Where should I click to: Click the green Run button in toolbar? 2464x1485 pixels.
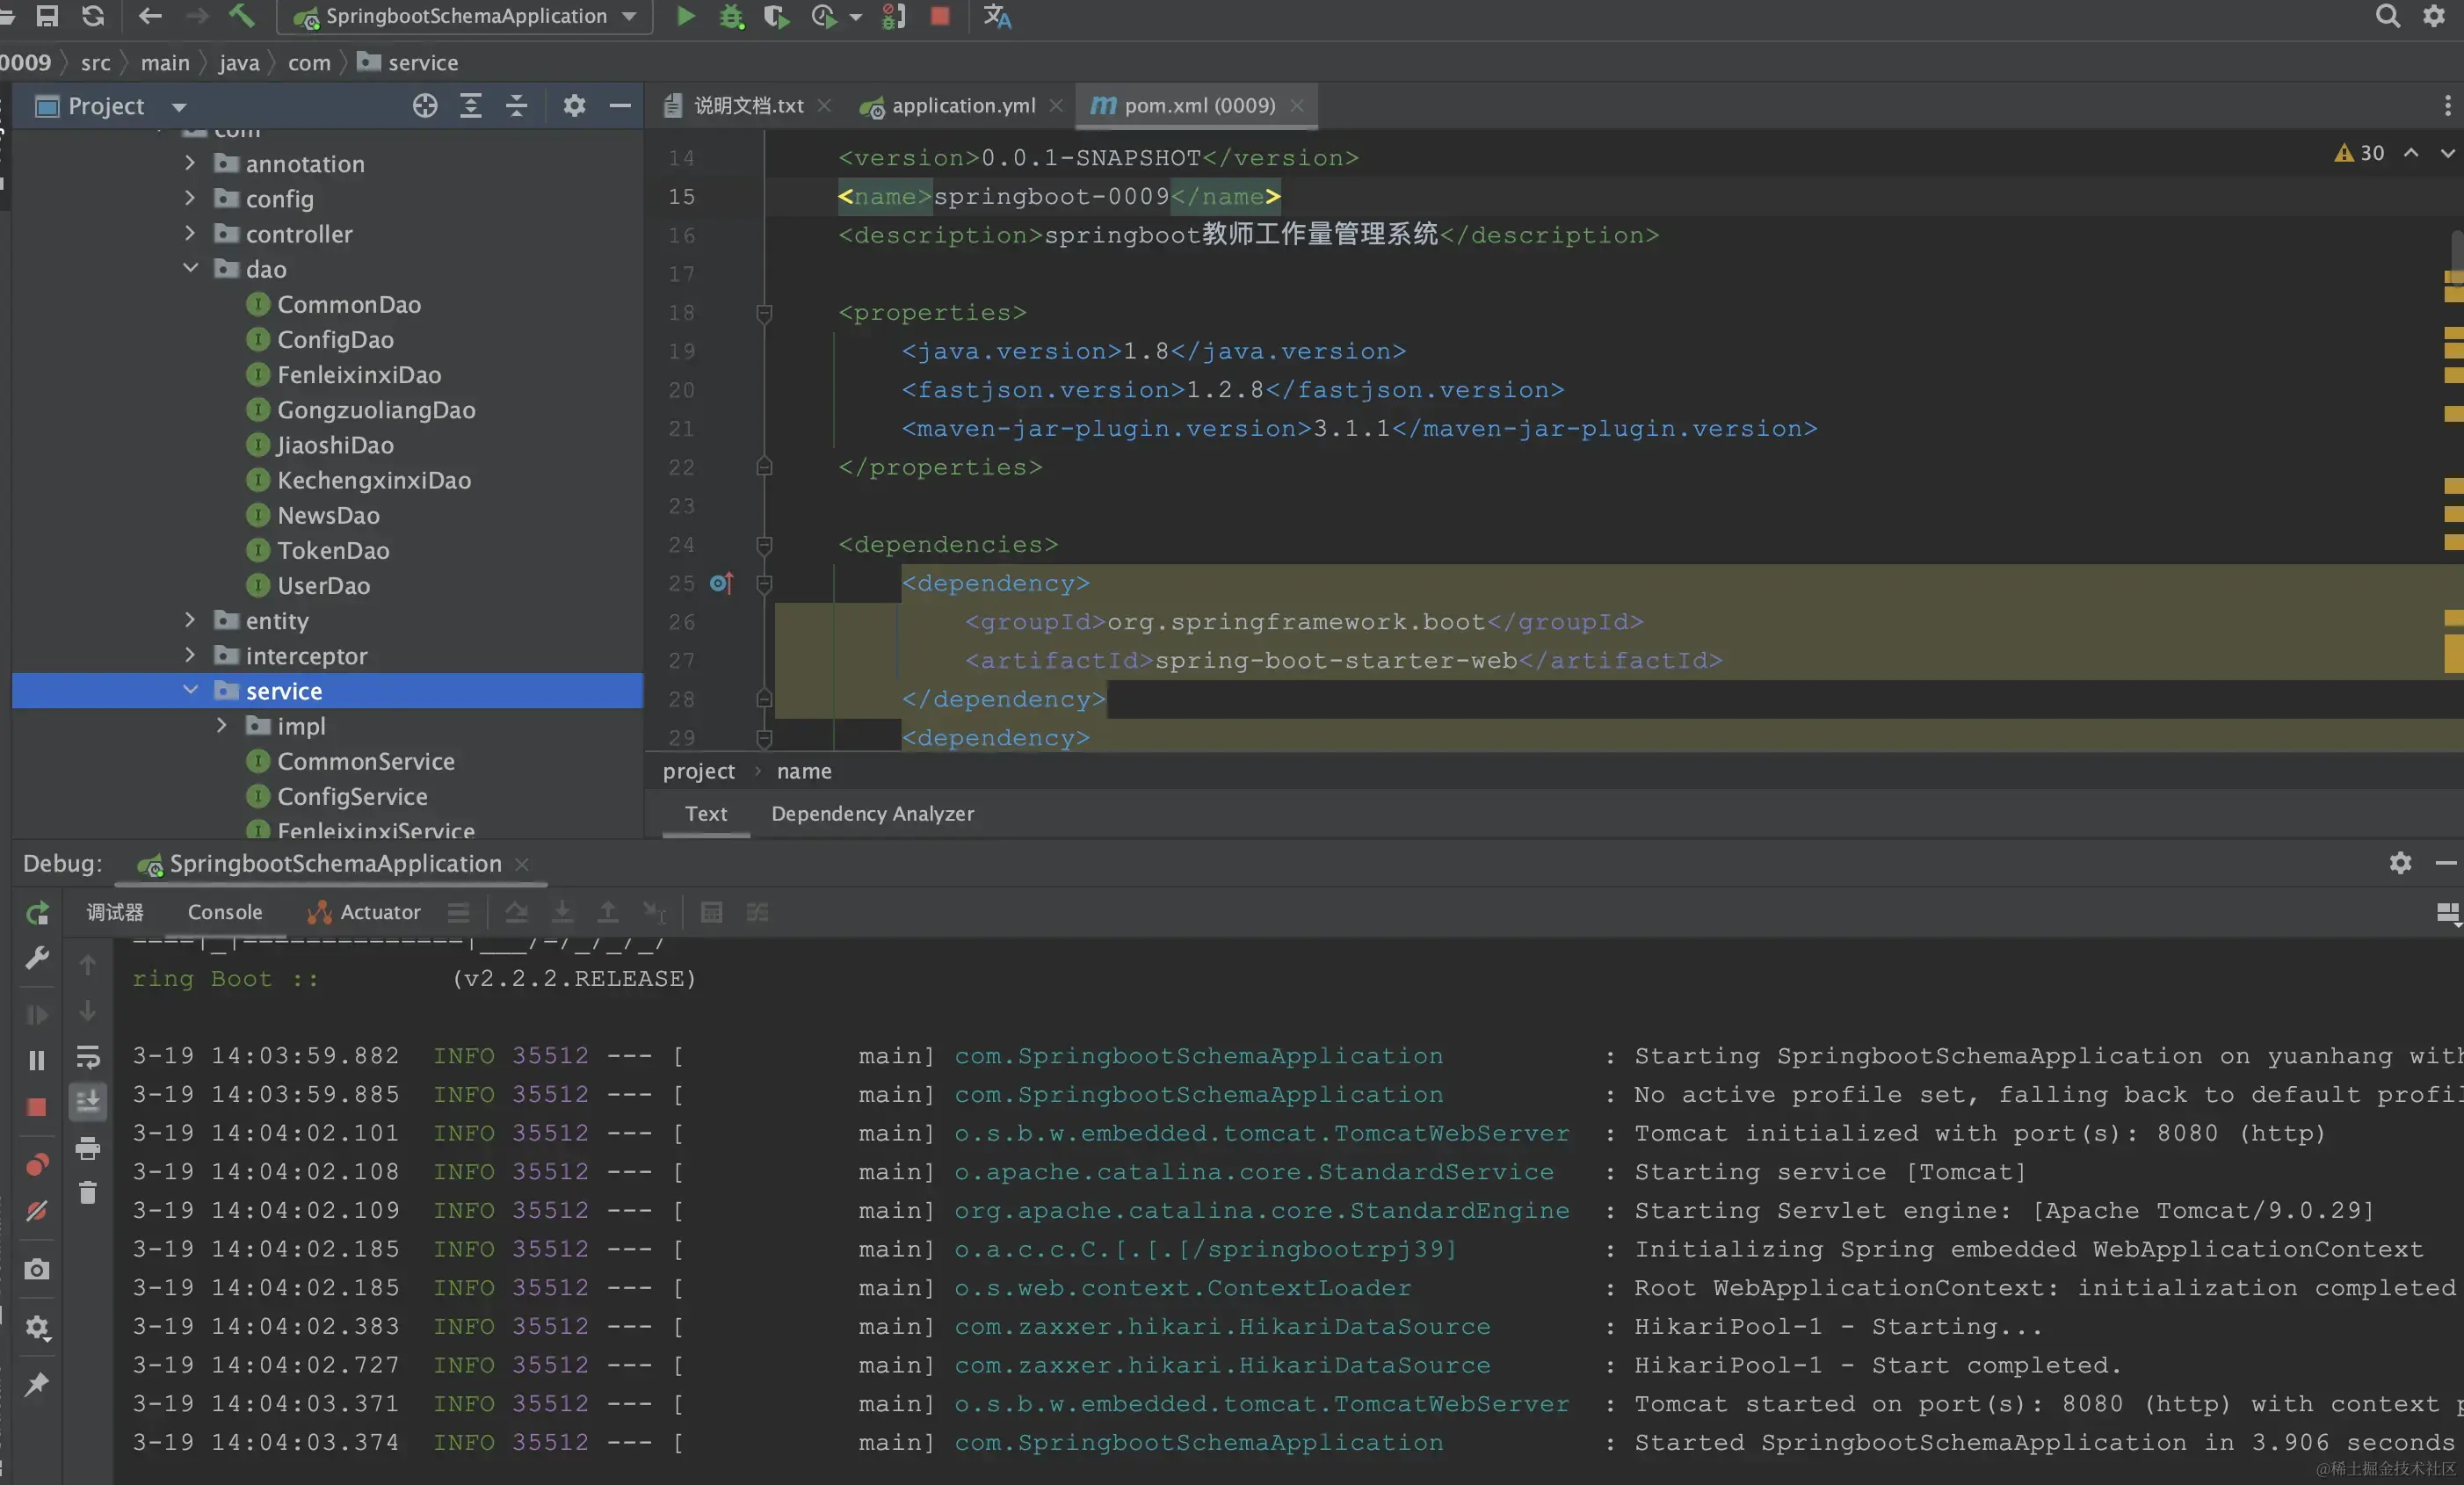[x=685, y=16]
